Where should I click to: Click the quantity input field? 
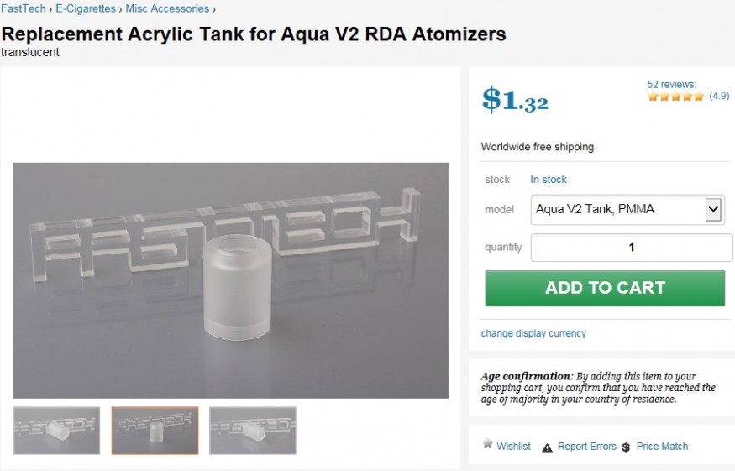[632, 248]
